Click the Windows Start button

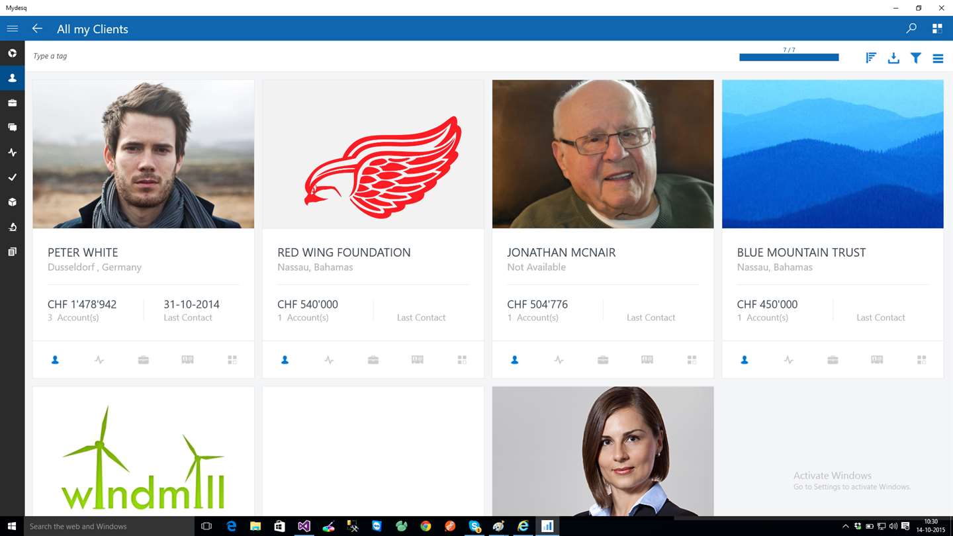pos(12,526)
